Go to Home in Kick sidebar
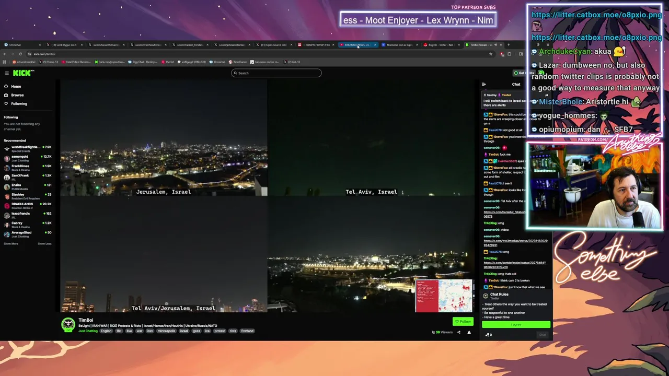 coord(13,87)
